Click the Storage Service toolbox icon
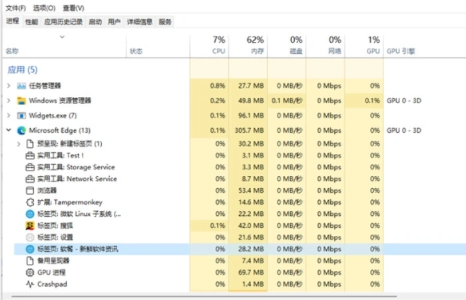The width and height of the screenshot is (466, 300). (29, 167)
